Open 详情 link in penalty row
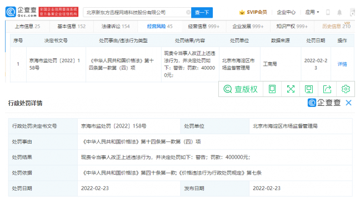This screenshot has width=360, height=204. 342,64
